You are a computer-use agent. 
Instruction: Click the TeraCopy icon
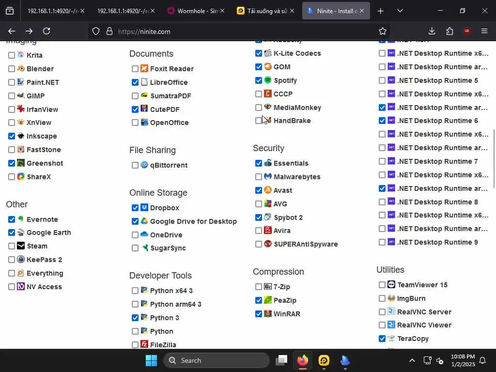(391, 339)
